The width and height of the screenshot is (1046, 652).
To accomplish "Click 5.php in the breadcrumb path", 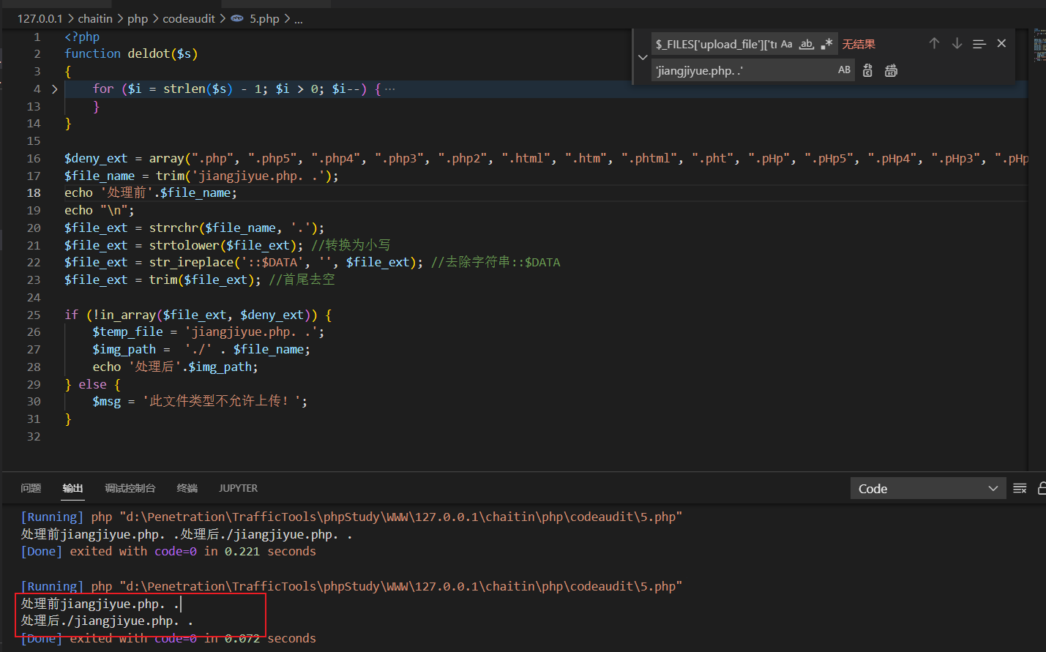I will click(x=264, y=18).
